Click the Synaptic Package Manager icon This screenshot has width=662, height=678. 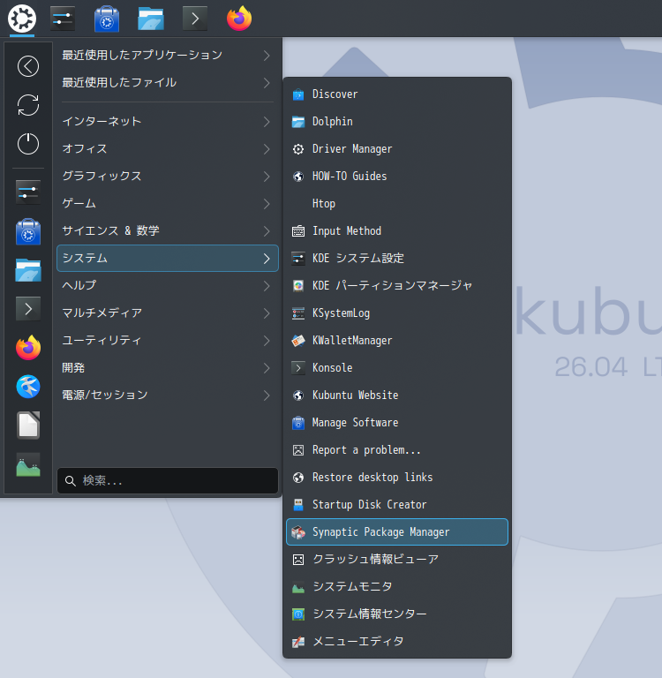coord(298,531)
